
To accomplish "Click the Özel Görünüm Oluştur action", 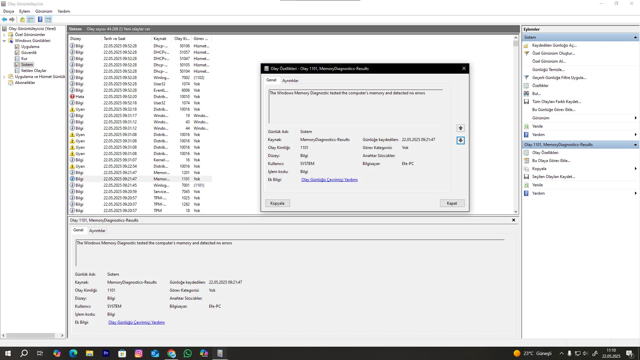I will 553,53.
